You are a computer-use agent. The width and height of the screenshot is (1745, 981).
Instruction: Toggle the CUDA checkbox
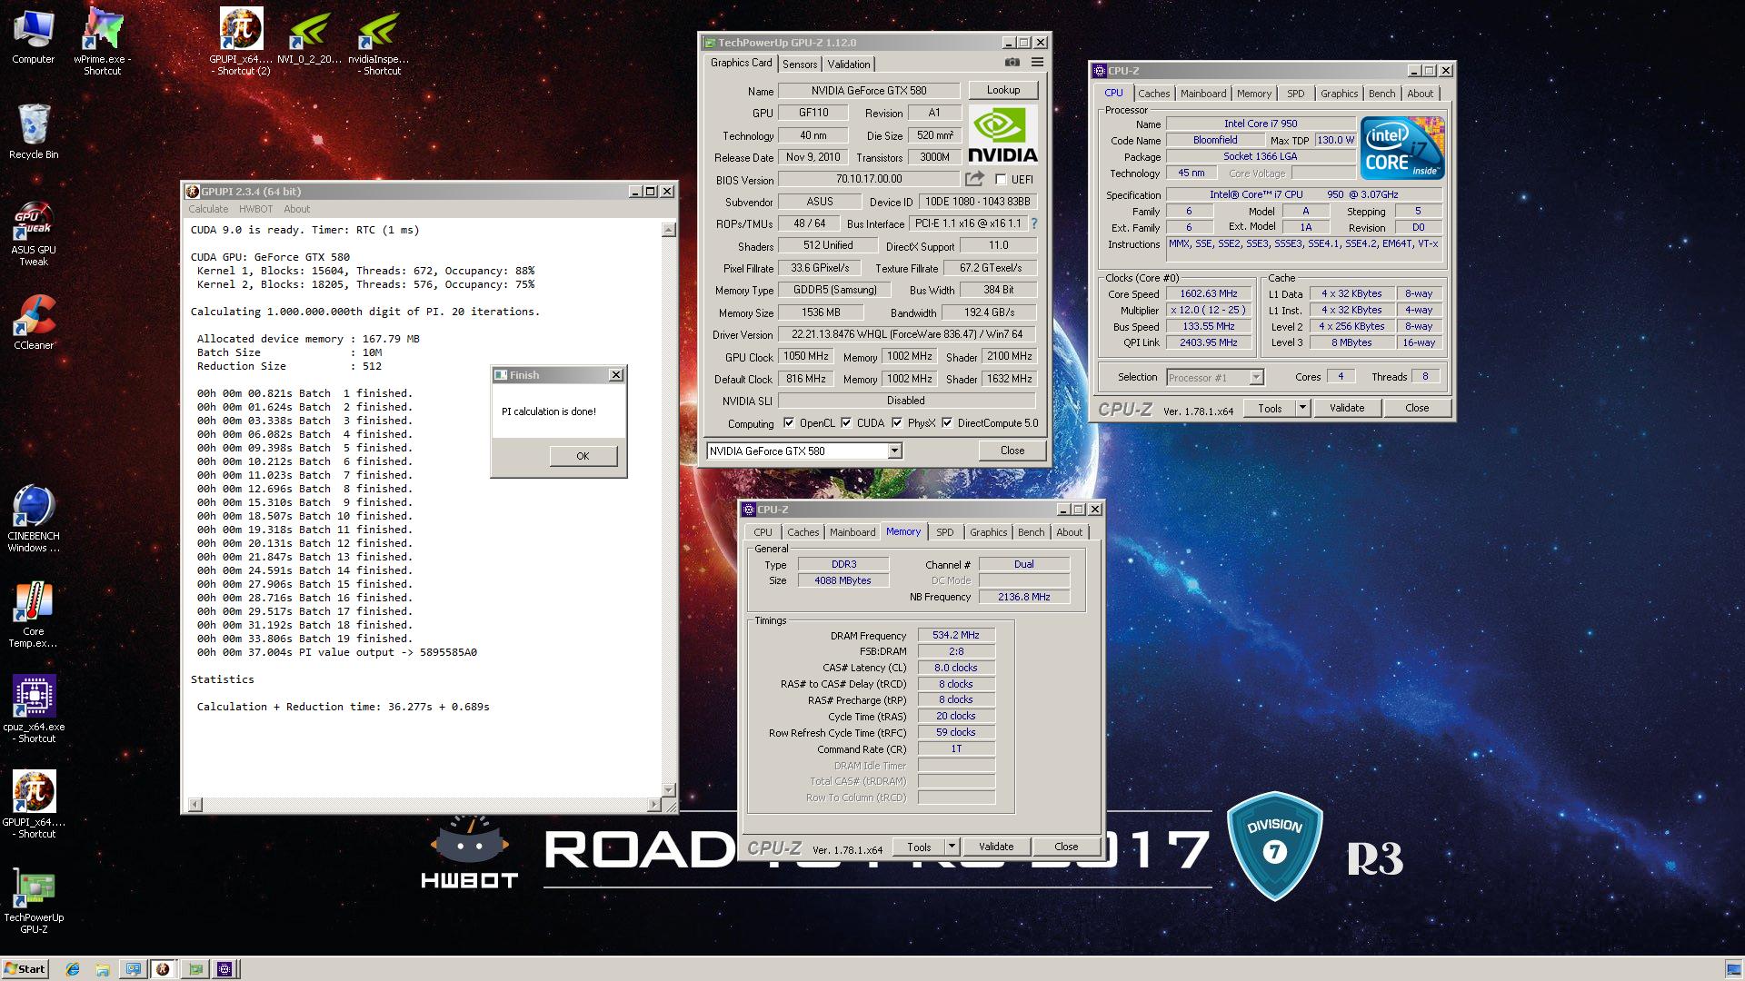[846, 423]
